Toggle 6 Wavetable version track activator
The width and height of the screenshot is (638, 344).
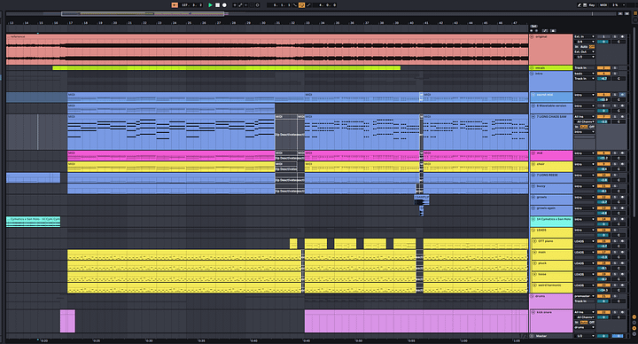click(603, 106)
